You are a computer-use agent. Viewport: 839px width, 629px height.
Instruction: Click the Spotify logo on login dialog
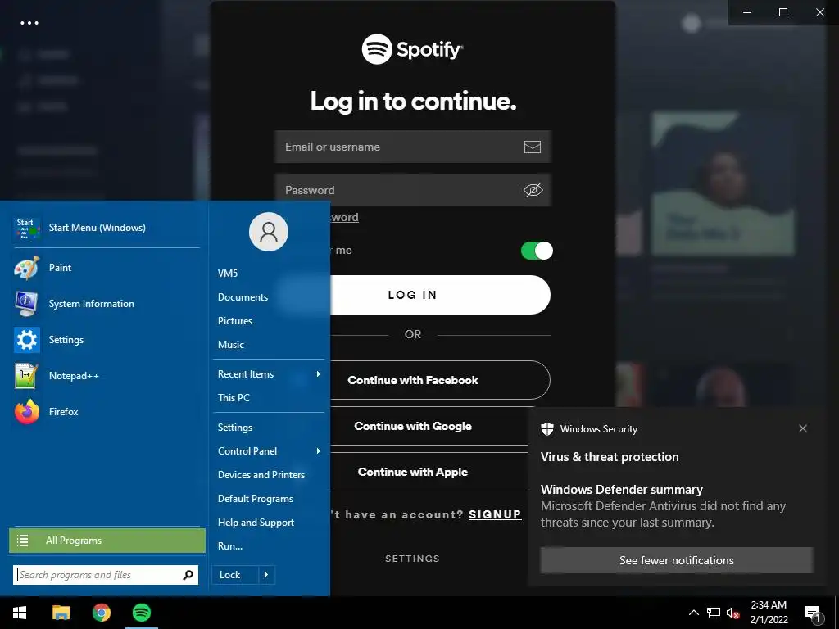coord(412,49)
